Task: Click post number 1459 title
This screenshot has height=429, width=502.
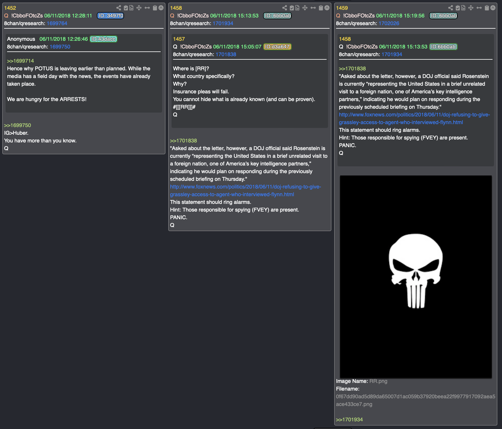Action: point(342,8)
